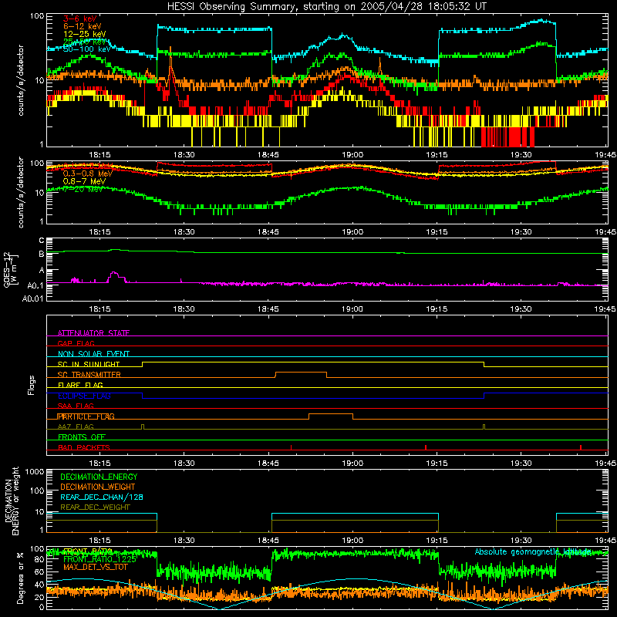This screenshot has height=617, width=617.
Task: Select the DECIMATION_ENERGY legend label
Action: (x=99, y=477)
